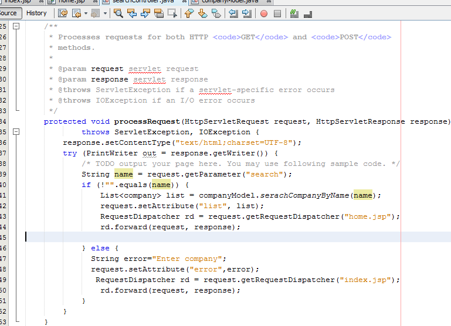451x326 pixels.
Task: Toggle Bookmark on the current line
Action: click(216, 13)
